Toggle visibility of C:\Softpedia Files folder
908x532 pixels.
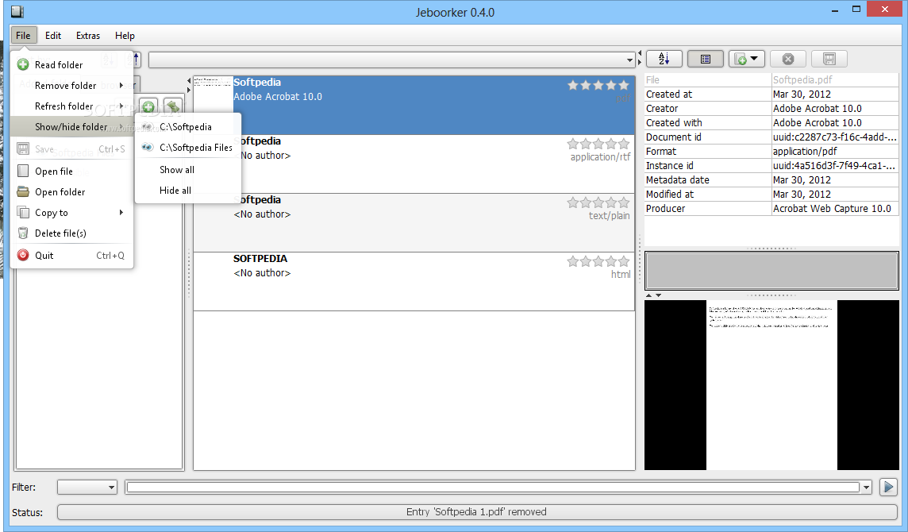[x=187, y=148]
